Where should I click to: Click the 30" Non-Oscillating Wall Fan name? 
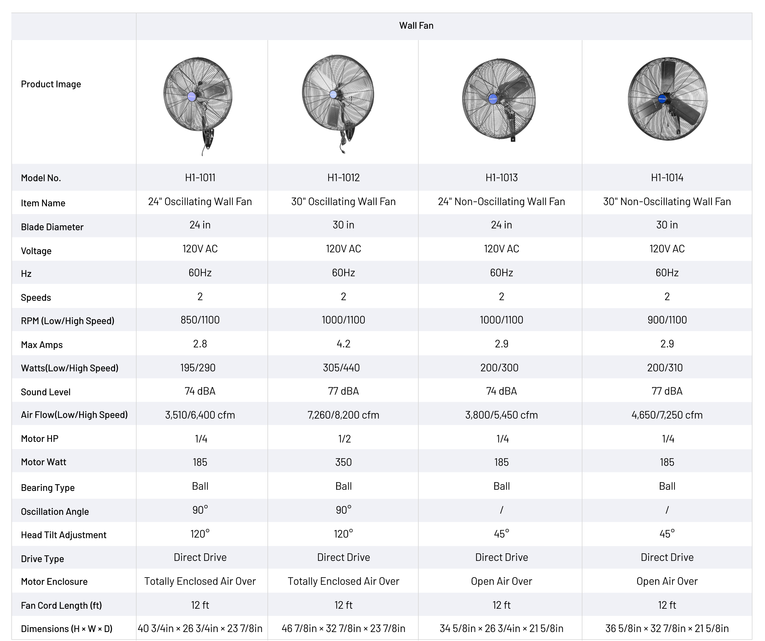pos(667,202)
